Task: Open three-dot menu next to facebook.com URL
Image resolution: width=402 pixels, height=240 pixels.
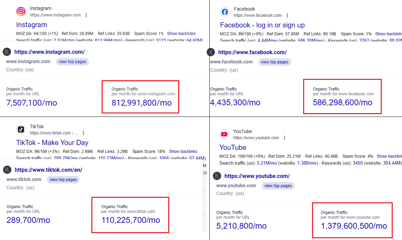Action: coord(287,15)
